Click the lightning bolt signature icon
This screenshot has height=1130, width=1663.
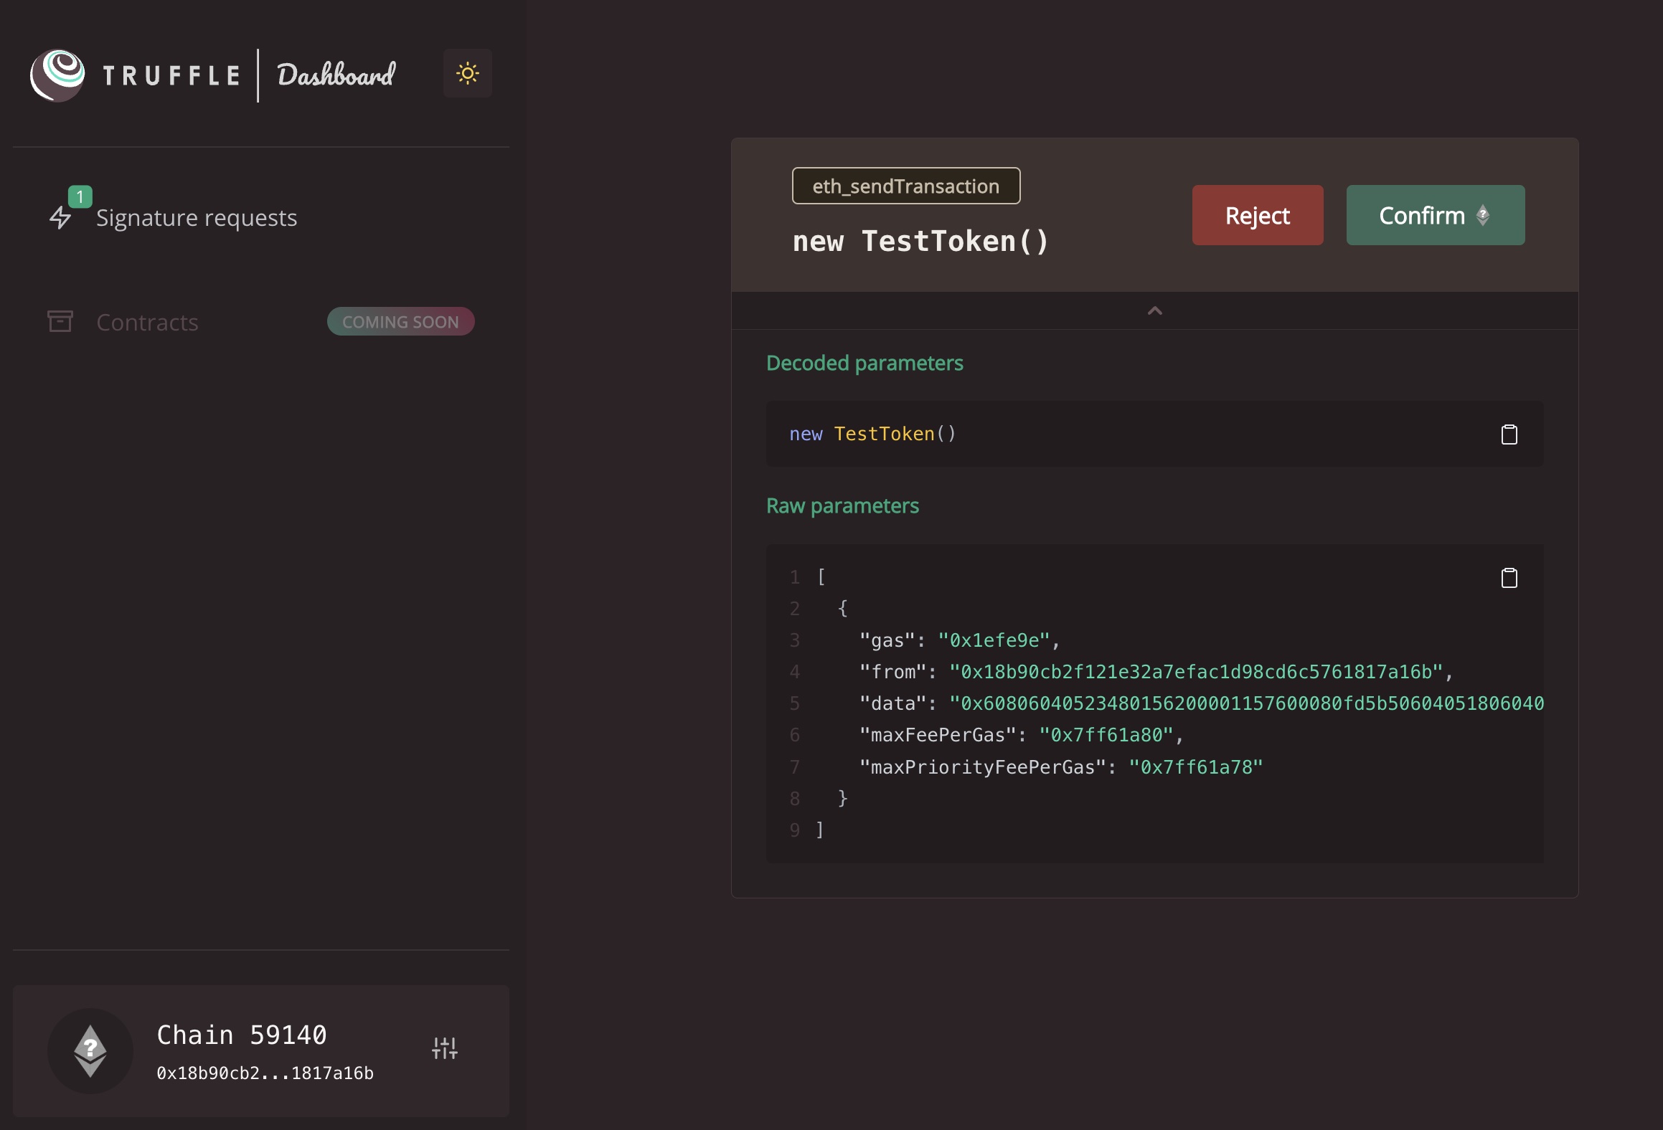(x=60, y=218)
